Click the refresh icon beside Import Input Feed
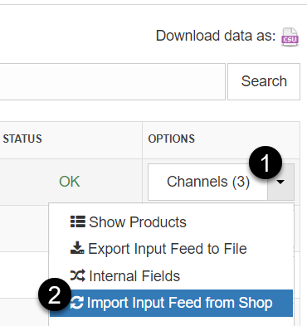 pyautogui.click(x=77, y=303)
